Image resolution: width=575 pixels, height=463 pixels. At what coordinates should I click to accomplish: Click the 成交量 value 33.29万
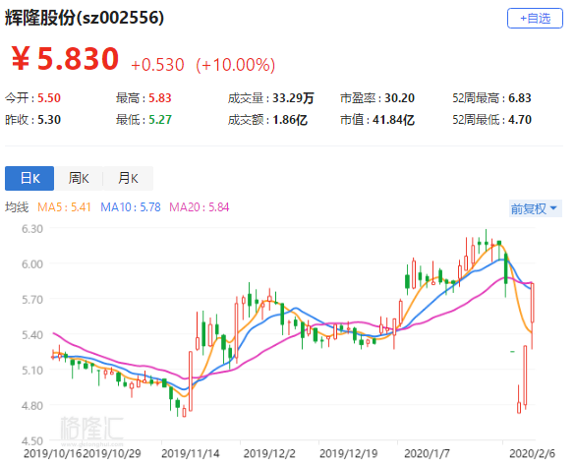tap(293, 98)
